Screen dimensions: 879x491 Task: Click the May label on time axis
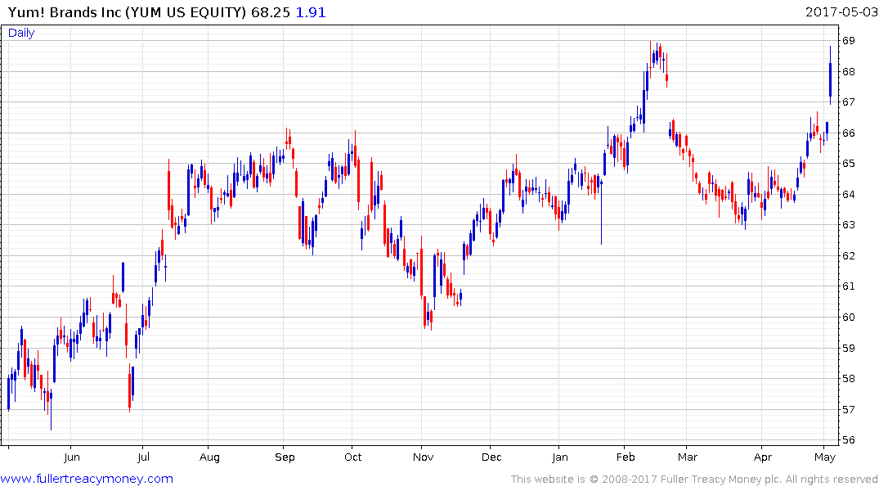[x=825, y=457]
